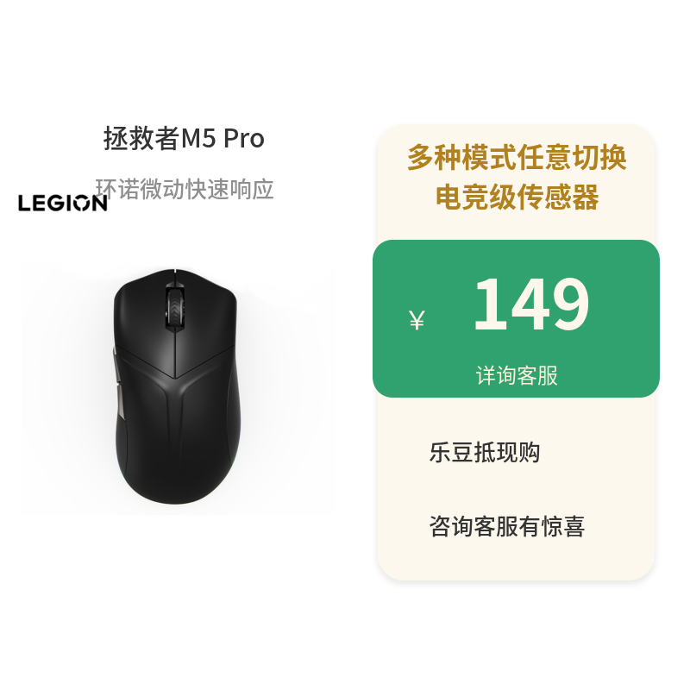Click the 详询客服 link in green banner

517,375
